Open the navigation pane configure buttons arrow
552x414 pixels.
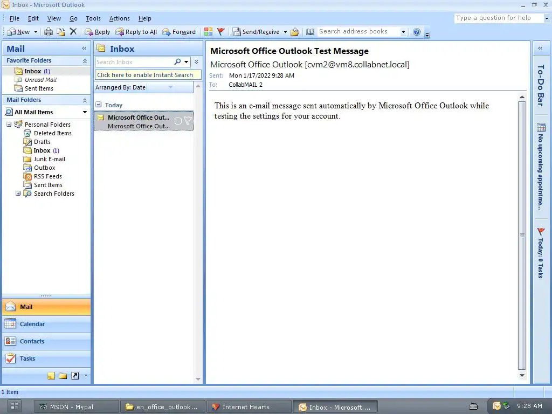click(86, 376)
